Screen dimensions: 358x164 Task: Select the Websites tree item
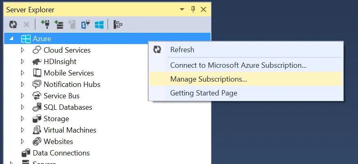point(58,141)
